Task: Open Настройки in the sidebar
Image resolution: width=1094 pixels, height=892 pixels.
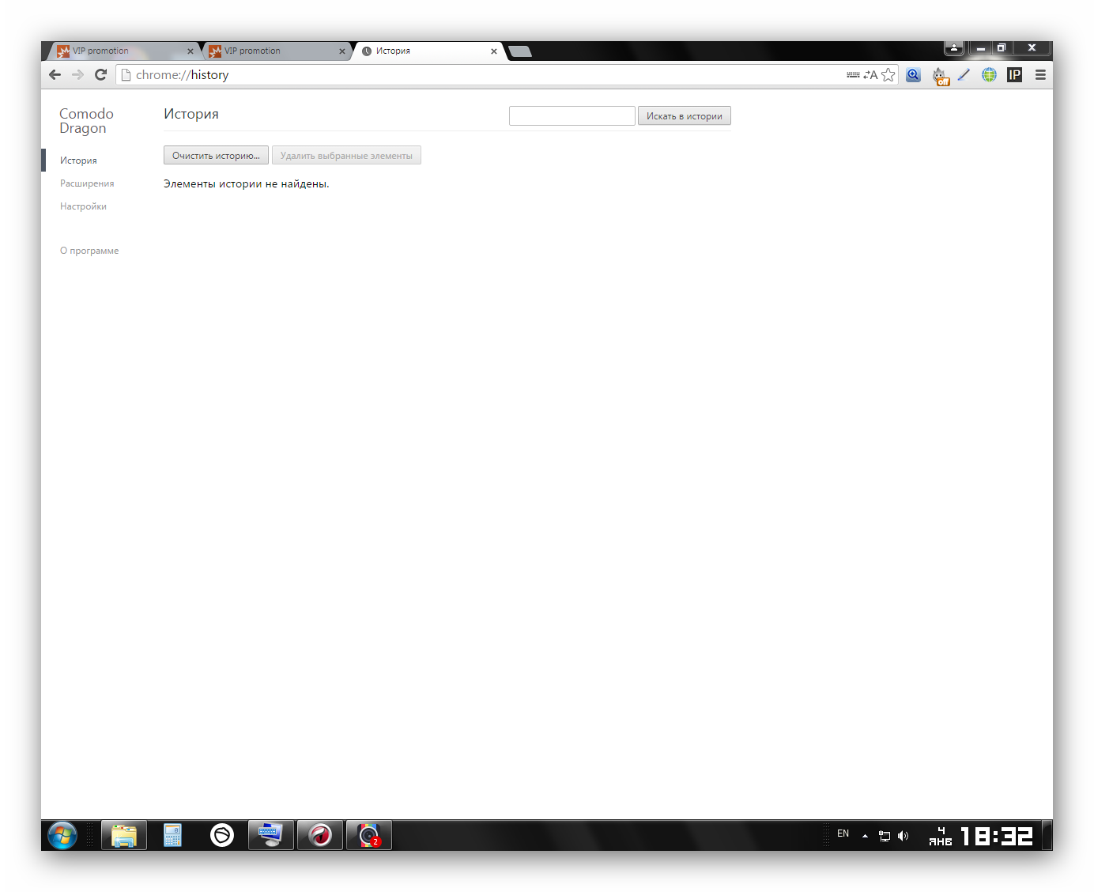Action: point(83,206)
